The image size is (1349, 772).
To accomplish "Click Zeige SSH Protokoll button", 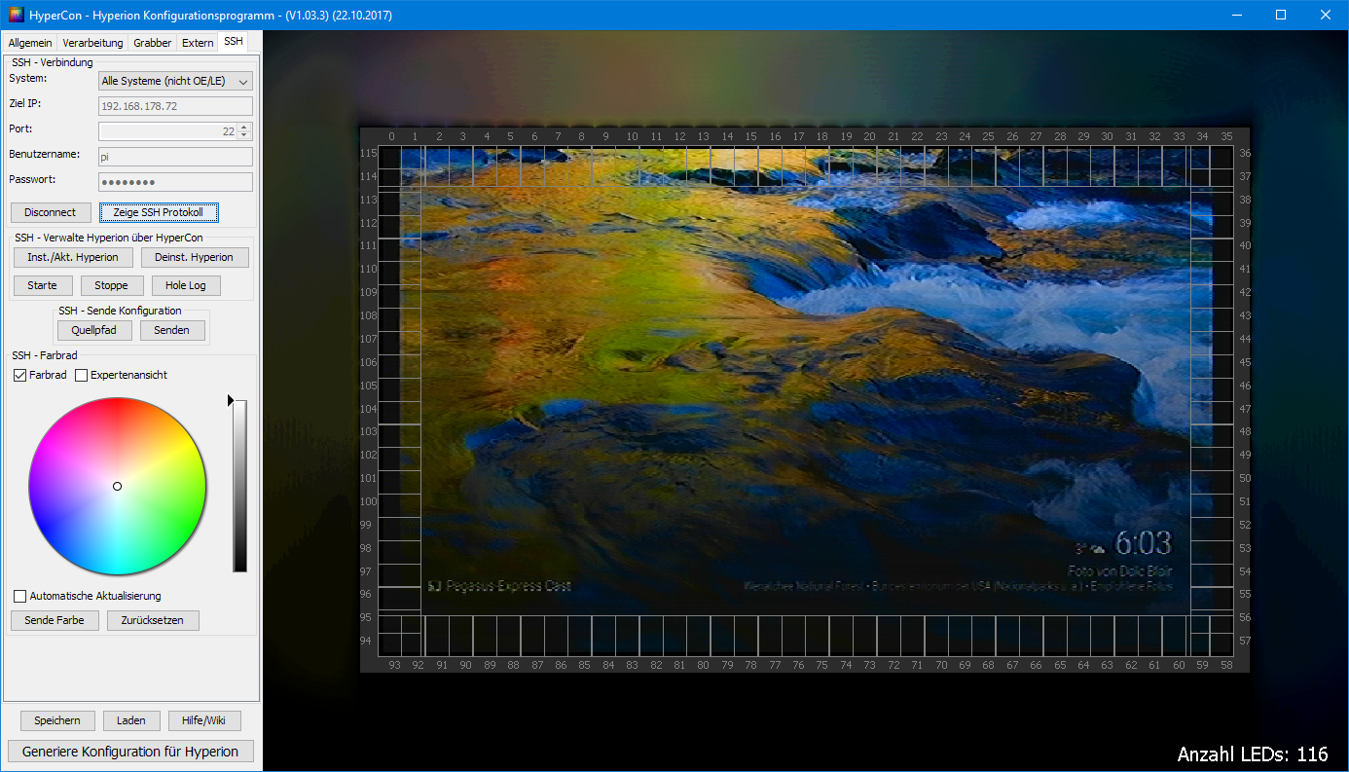I will [x=158, y=212].
